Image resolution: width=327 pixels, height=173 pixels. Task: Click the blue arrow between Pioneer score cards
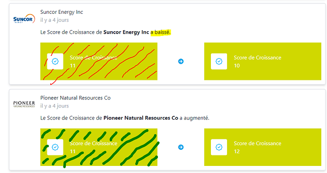click(181, 147)
